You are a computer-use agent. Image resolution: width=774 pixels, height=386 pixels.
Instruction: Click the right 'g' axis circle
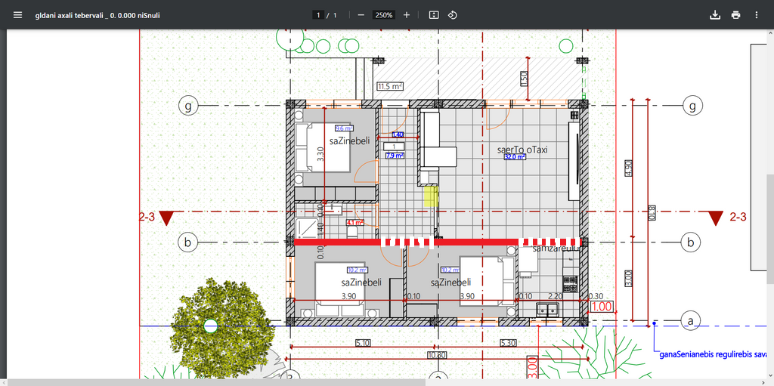pos(693,106)
